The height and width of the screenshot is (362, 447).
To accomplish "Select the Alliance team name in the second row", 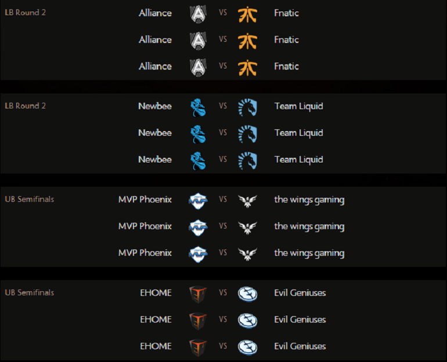I will pos(156,39).
